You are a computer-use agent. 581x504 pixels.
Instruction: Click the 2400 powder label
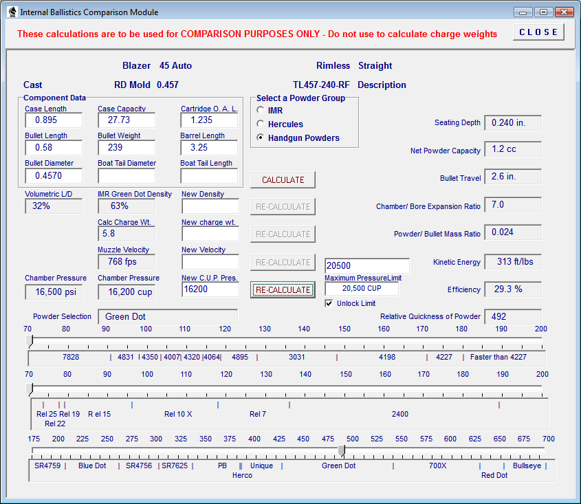(x=400, y=414)
